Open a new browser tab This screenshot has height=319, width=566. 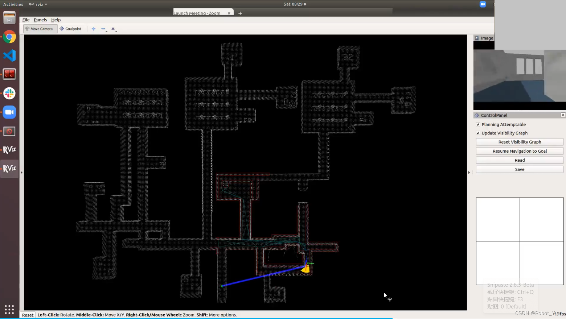240,13
